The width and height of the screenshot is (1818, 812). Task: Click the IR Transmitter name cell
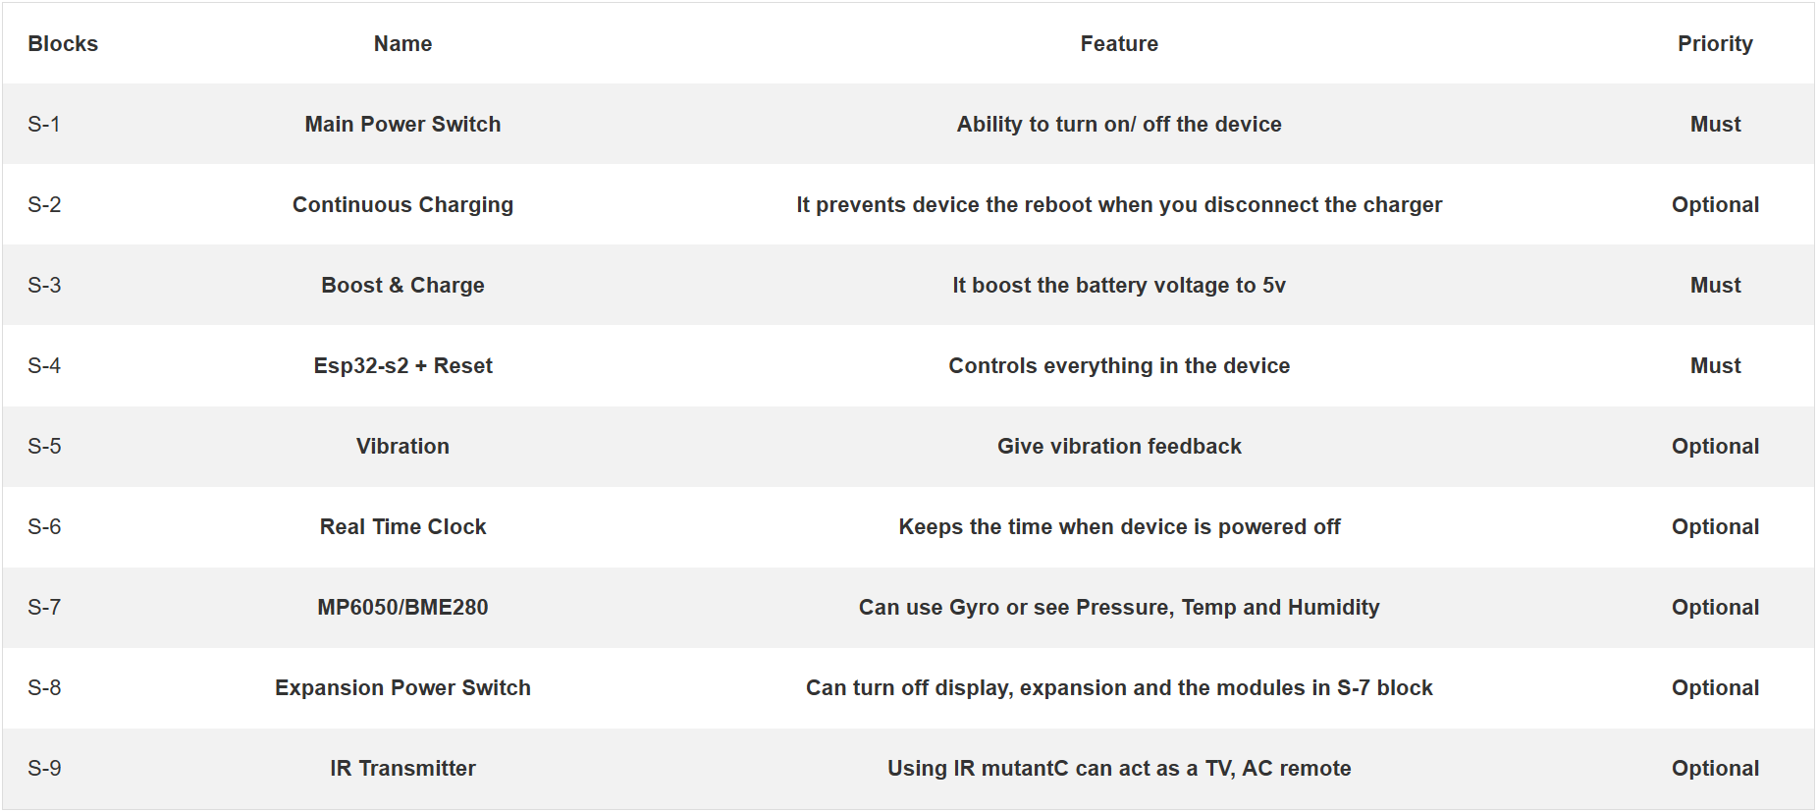[x=402, y=769]
